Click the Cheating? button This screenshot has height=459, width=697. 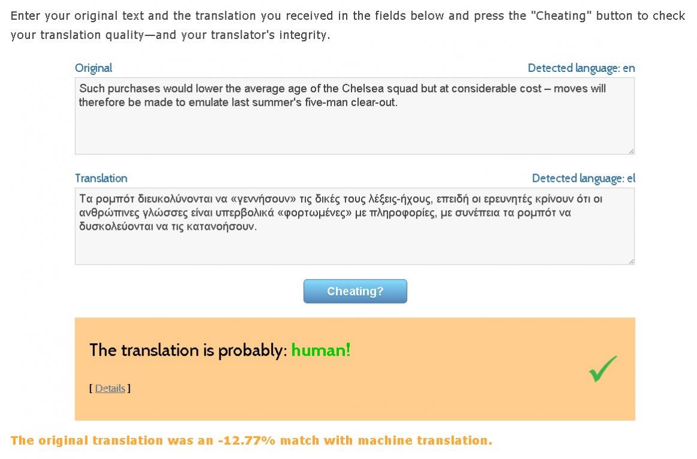(355, 291)
